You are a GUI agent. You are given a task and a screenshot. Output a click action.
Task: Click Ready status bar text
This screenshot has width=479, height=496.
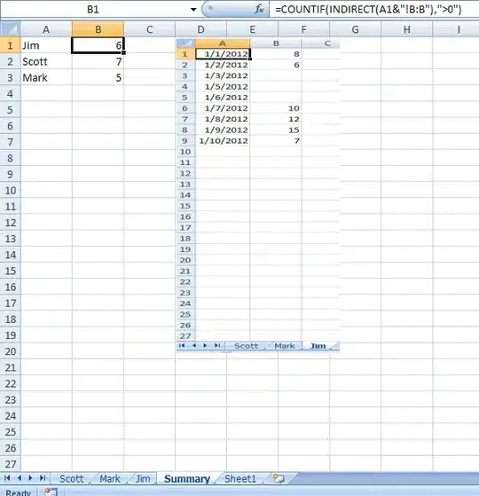click(18, 492)
